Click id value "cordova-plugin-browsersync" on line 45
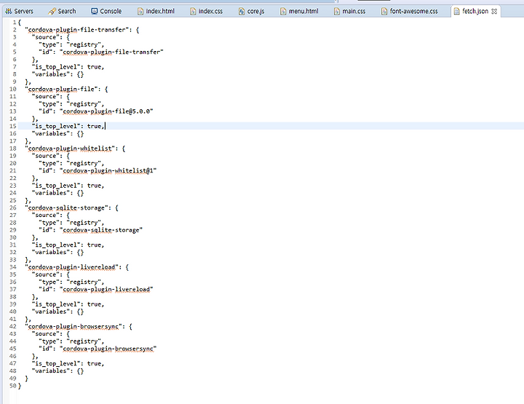 pos(108,349)
